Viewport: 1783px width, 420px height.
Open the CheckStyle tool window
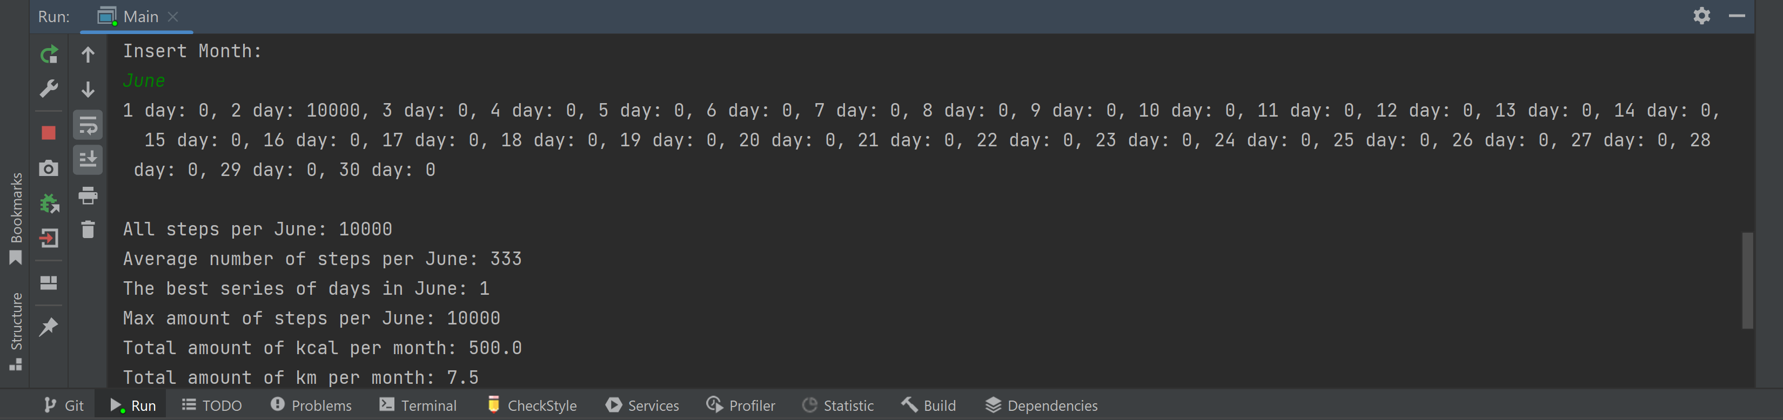(532, 405)
